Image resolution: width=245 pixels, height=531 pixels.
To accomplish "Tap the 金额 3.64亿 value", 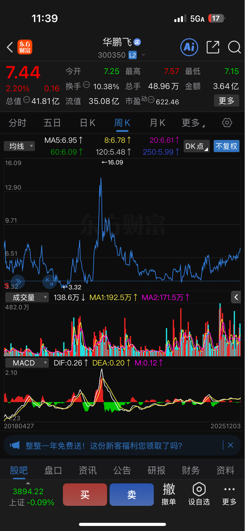I will tap(226, 86).
